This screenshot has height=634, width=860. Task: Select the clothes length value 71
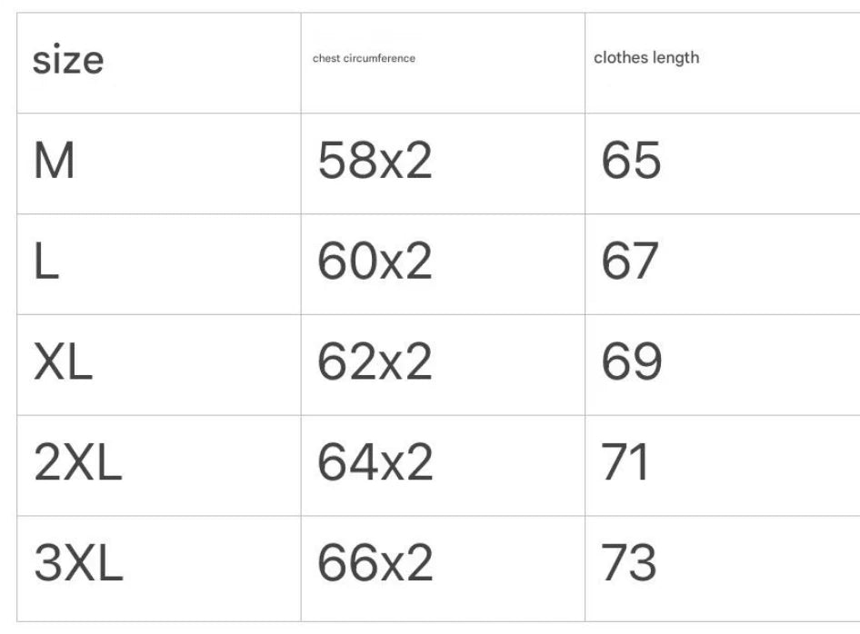[x=625, y=465]
